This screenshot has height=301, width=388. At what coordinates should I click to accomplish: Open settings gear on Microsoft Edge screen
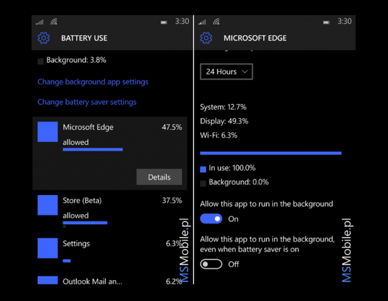point(206,38)
